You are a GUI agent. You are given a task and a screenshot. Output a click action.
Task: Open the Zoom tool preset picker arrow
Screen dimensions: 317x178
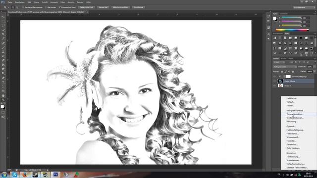pos(8,7)
